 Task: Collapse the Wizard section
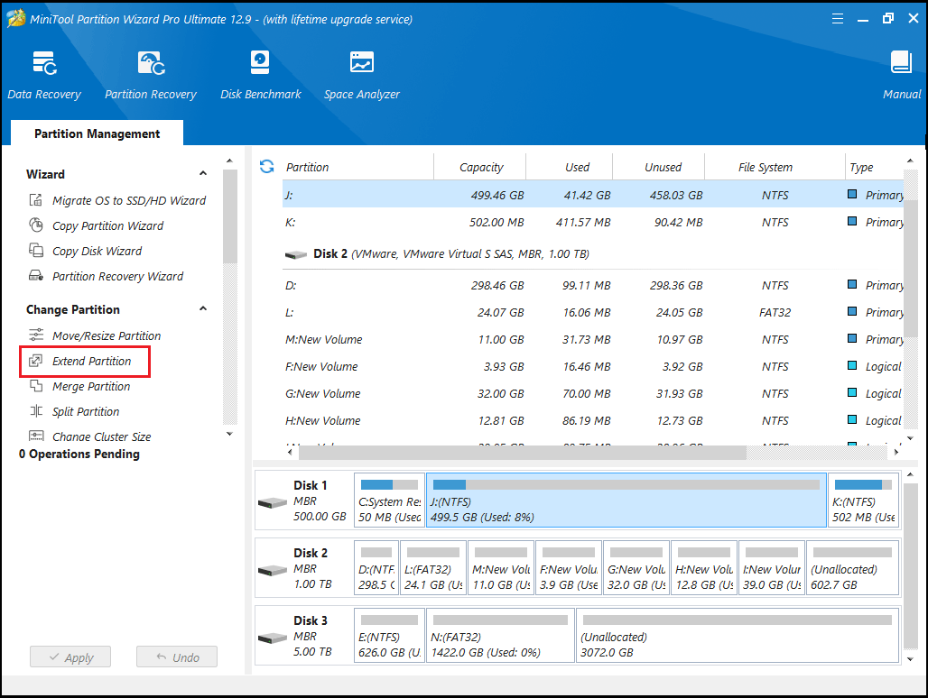pyautogui.click(x=203, y=174)
